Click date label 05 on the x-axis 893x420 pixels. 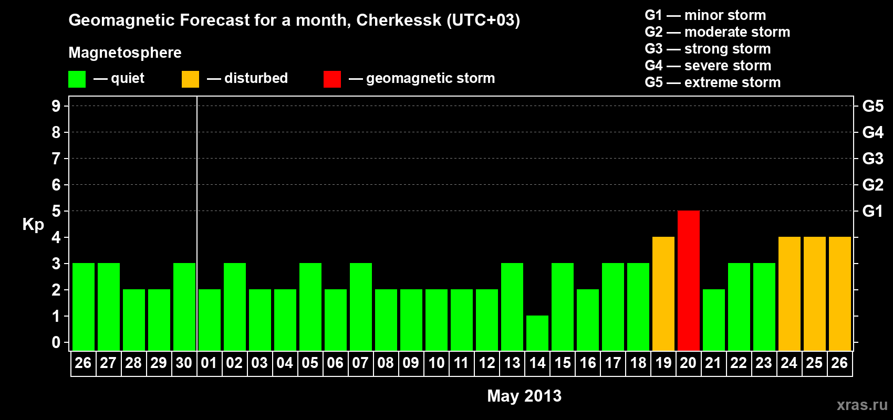click(310, 363)
